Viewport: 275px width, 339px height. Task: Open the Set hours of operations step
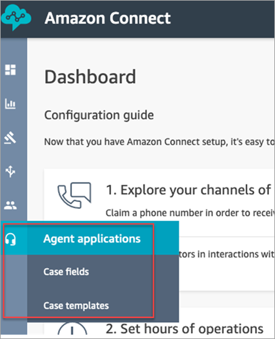tap(185, 329)
